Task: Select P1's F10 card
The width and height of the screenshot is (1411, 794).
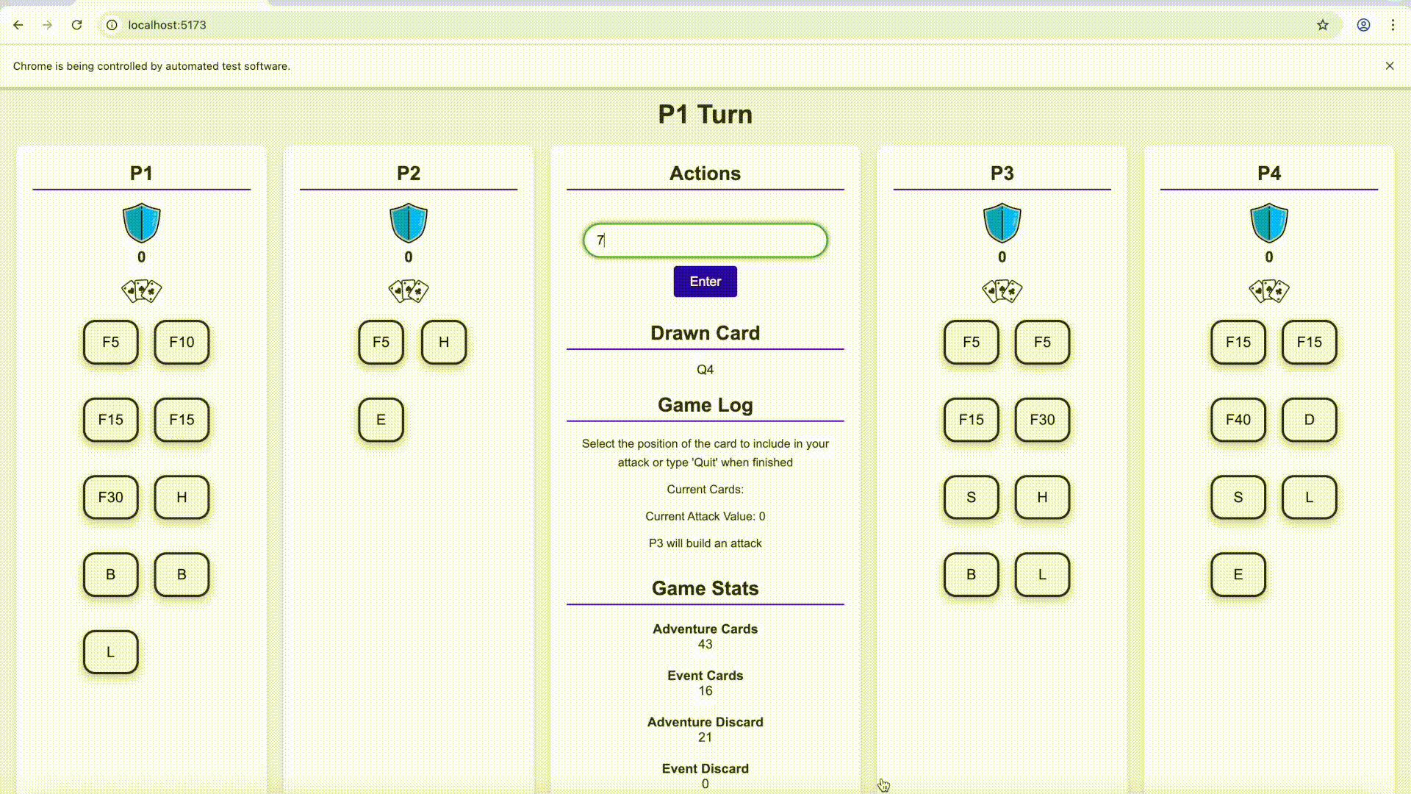Action: 182,343
